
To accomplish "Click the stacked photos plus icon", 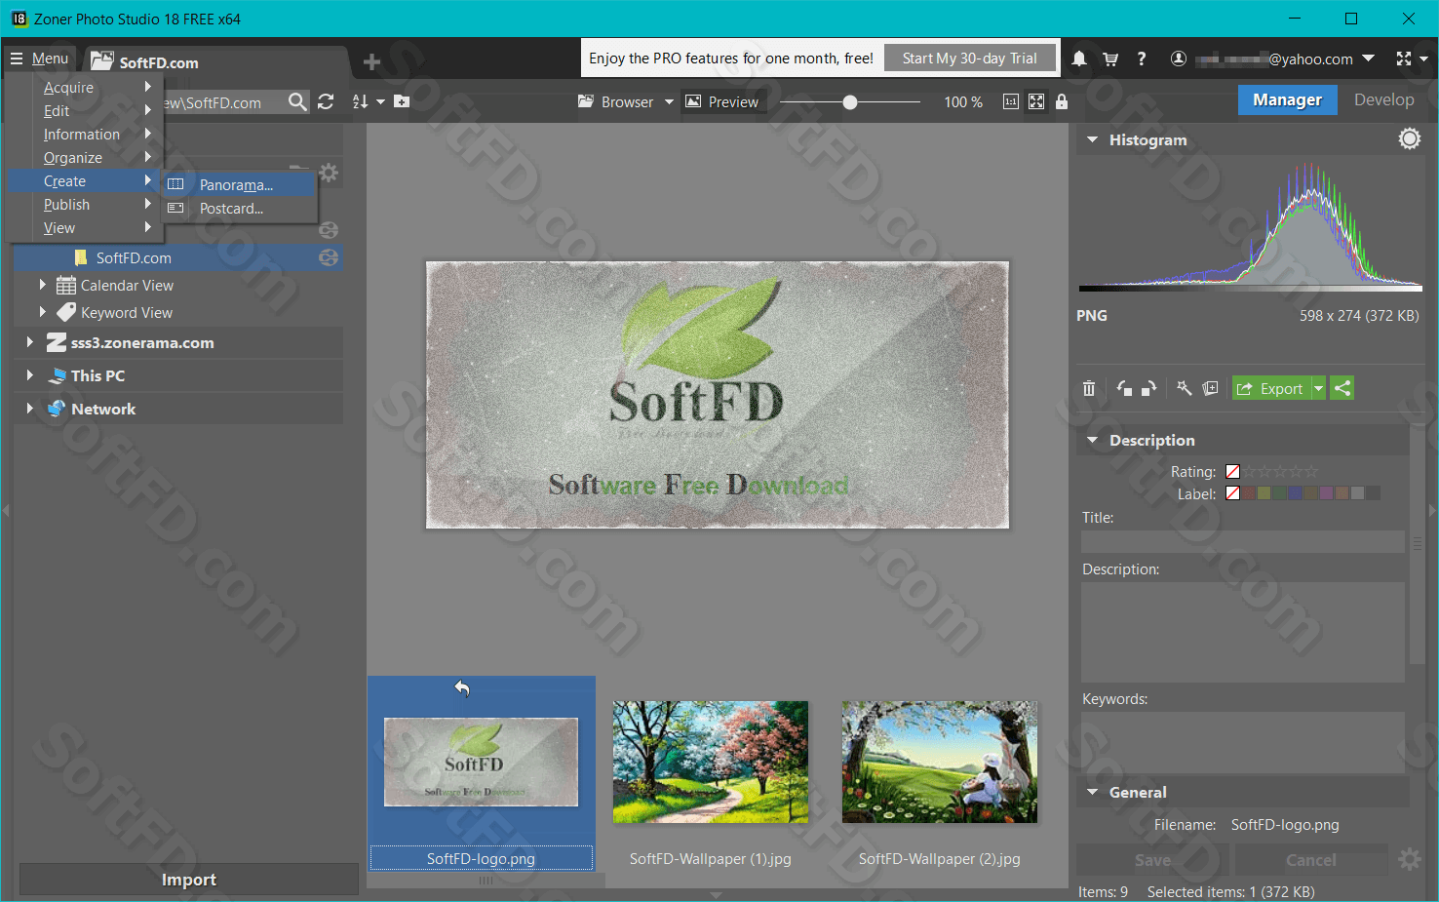I will 1210,388.
